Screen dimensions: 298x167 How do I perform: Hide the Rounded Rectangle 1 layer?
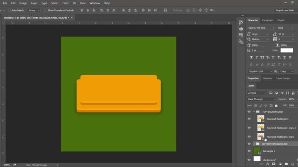point(249,119)
